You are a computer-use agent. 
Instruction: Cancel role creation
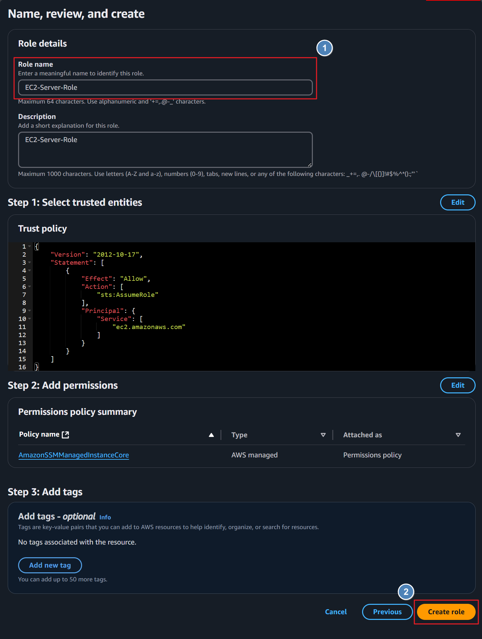tap(336, 612)
